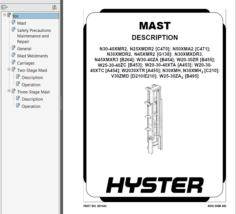Collapse the toc root bookmark

pos(4,15)
